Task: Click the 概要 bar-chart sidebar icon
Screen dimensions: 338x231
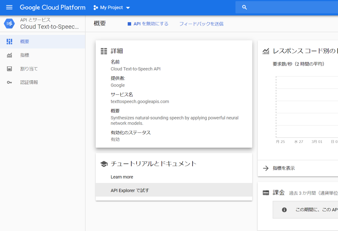Action: (9, 41)
